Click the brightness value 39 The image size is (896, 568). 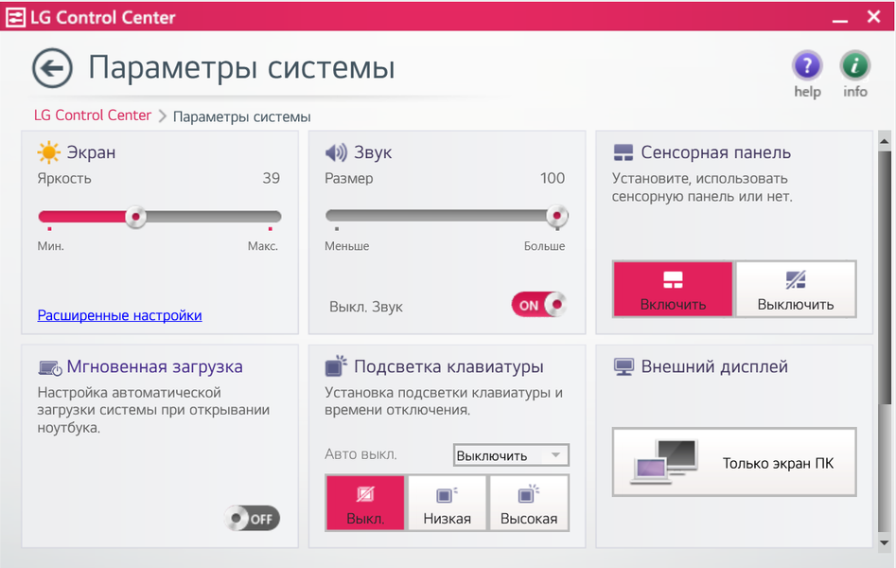271,179
